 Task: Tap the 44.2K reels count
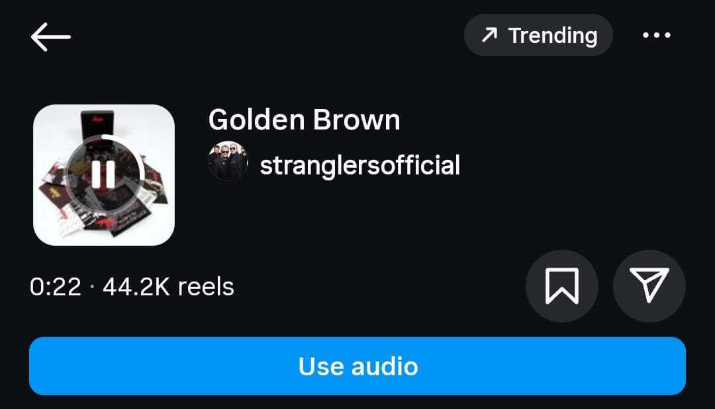point(168,287)
